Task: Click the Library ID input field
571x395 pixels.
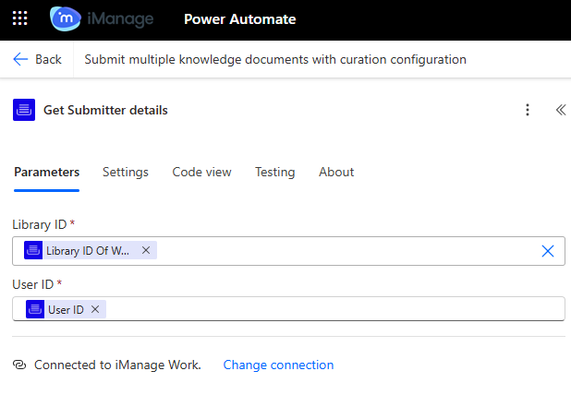Action: pos(288,251)
